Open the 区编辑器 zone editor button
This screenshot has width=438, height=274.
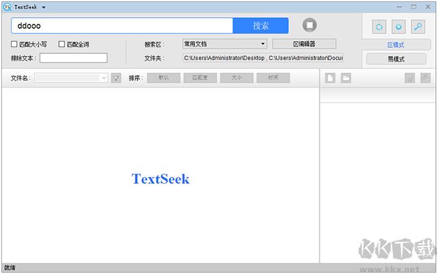click(x=304, y=44)
